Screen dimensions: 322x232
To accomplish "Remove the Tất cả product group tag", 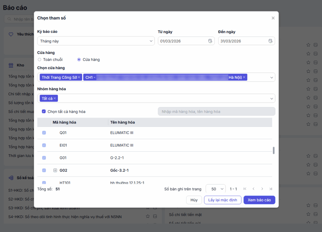I will [55, 99].
